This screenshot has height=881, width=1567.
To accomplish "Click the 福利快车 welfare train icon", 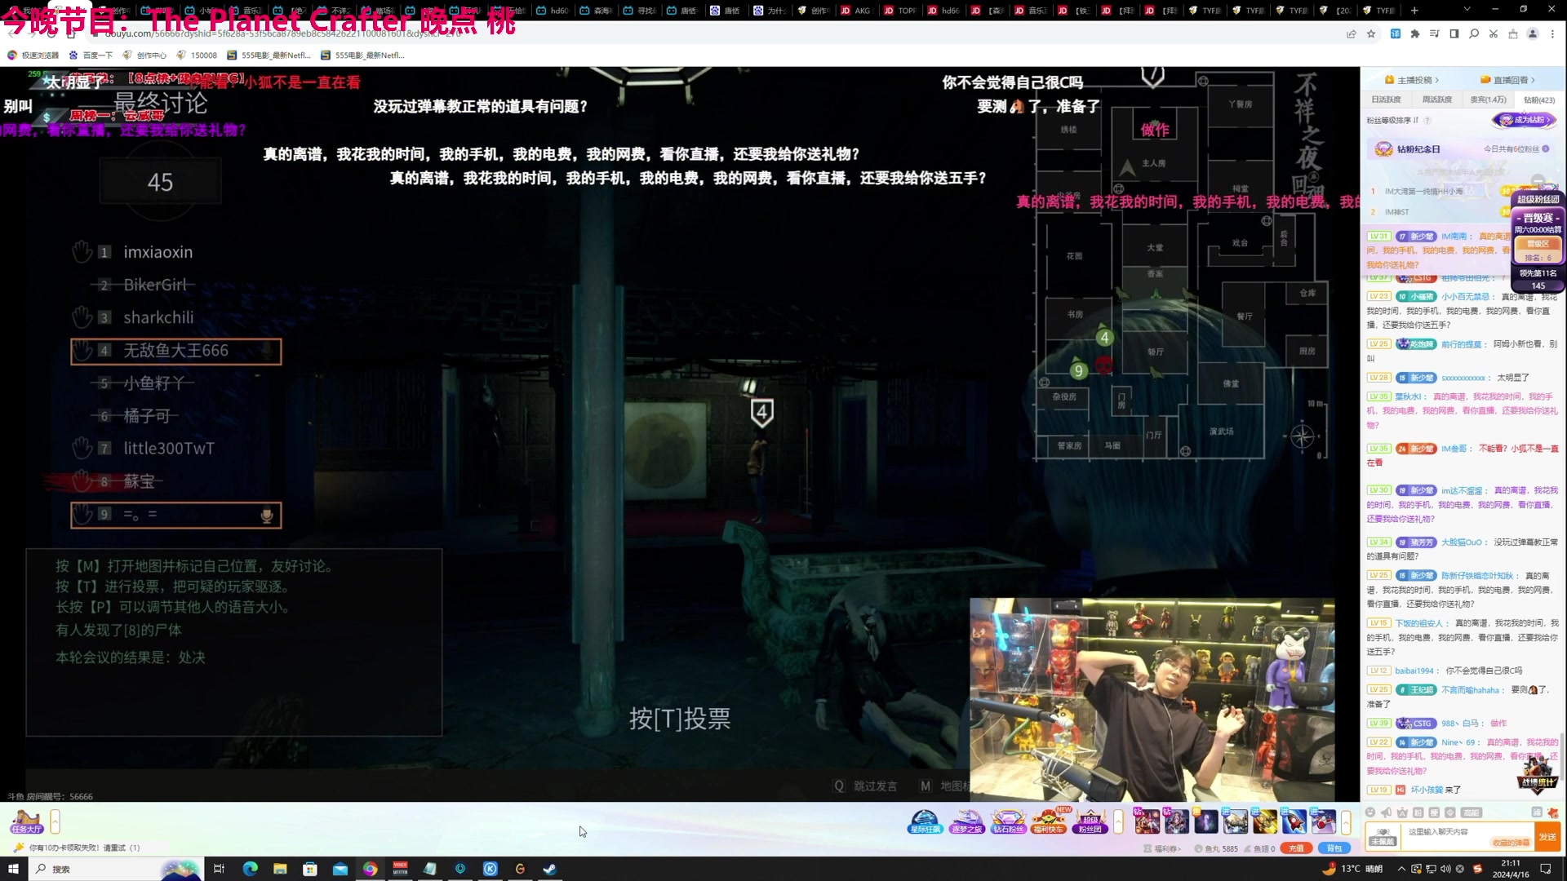I will (x=1049, y=821).
